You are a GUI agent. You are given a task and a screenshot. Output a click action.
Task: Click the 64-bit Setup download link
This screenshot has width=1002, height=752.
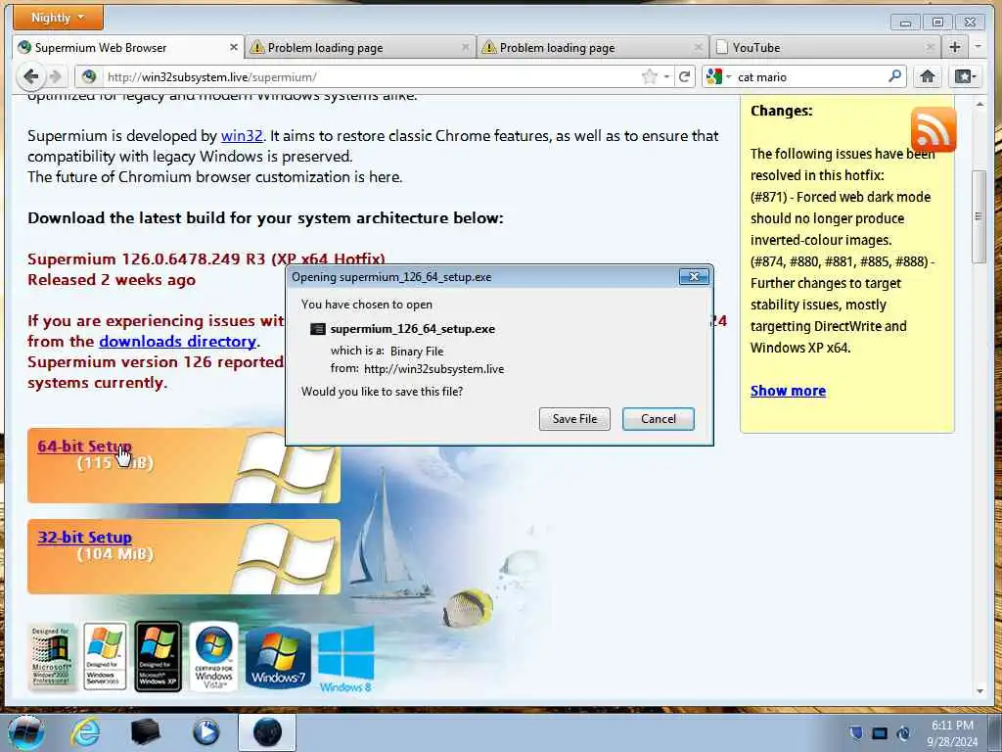tap(84, 446)
